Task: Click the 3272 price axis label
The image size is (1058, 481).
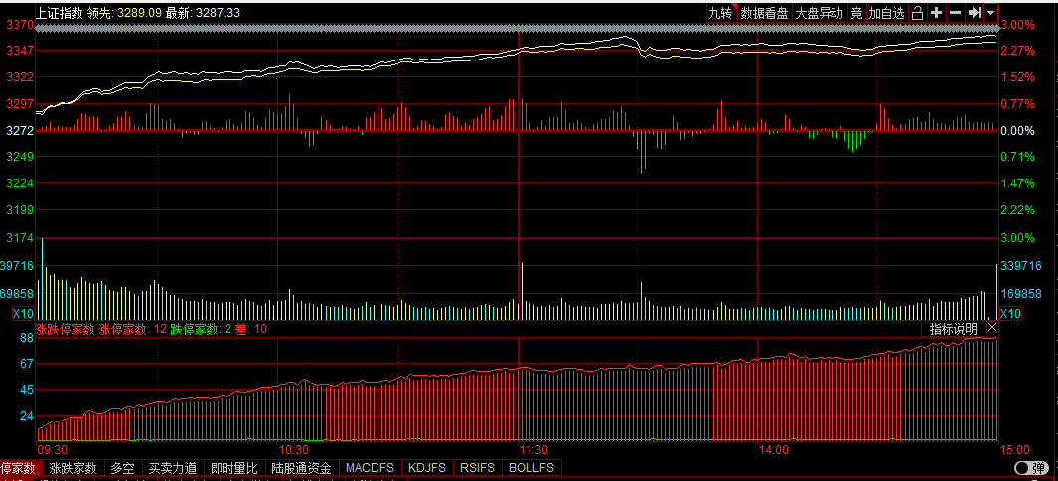Action: (x=20, y=131)
